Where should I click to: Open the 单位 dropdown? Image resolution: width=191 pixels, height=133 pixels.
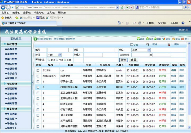coord(141,50)
